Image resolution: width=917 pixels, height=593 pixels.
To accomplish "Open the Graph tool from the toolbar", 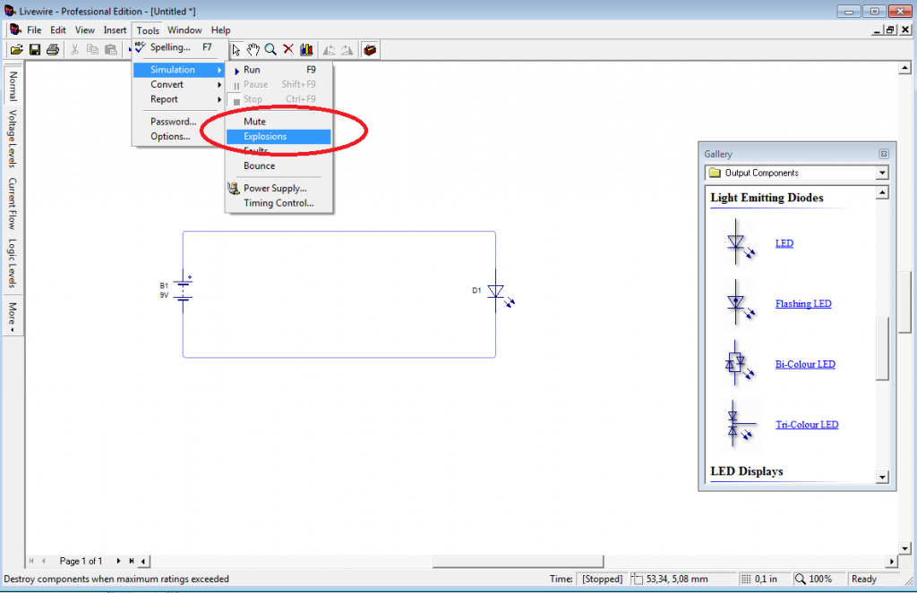I will coord(306,49).
